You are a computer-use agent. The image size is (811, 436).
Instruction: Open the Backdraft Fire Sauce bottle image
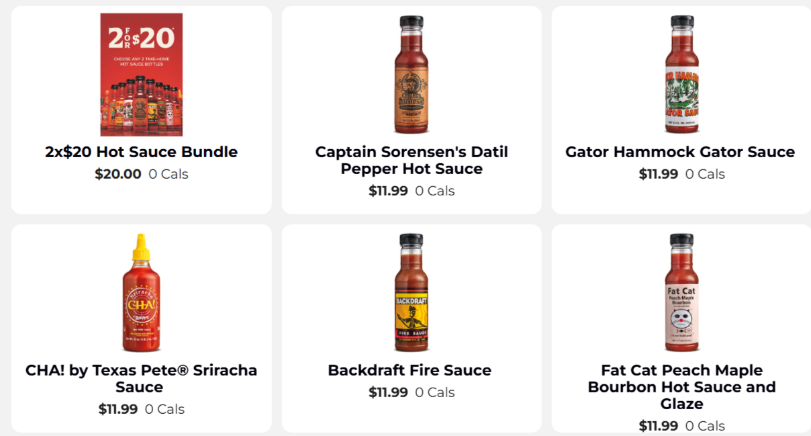(x=412, y=293)
